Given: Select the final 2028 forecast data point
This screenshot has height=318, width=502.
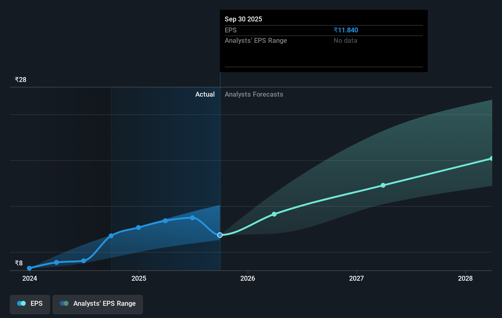Looking at the screenshot, I should (492, 158).
